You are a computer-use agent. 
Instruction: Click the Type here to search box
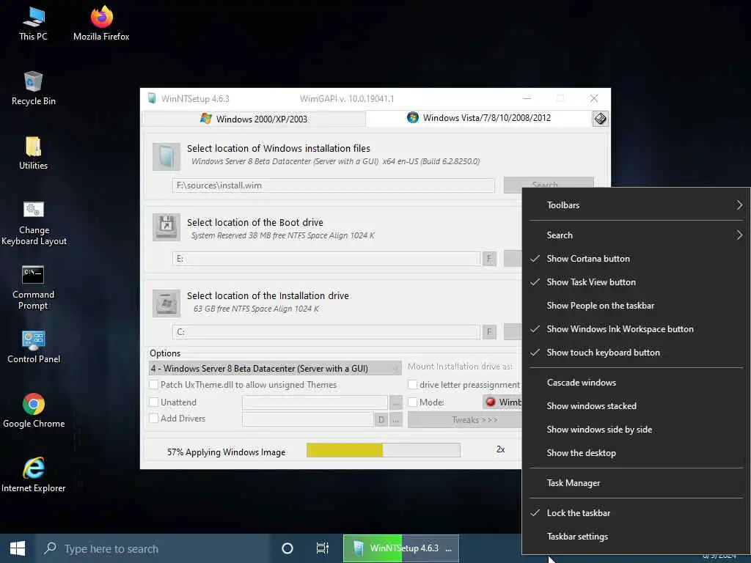pyautogui.click(x=153, y=548)
